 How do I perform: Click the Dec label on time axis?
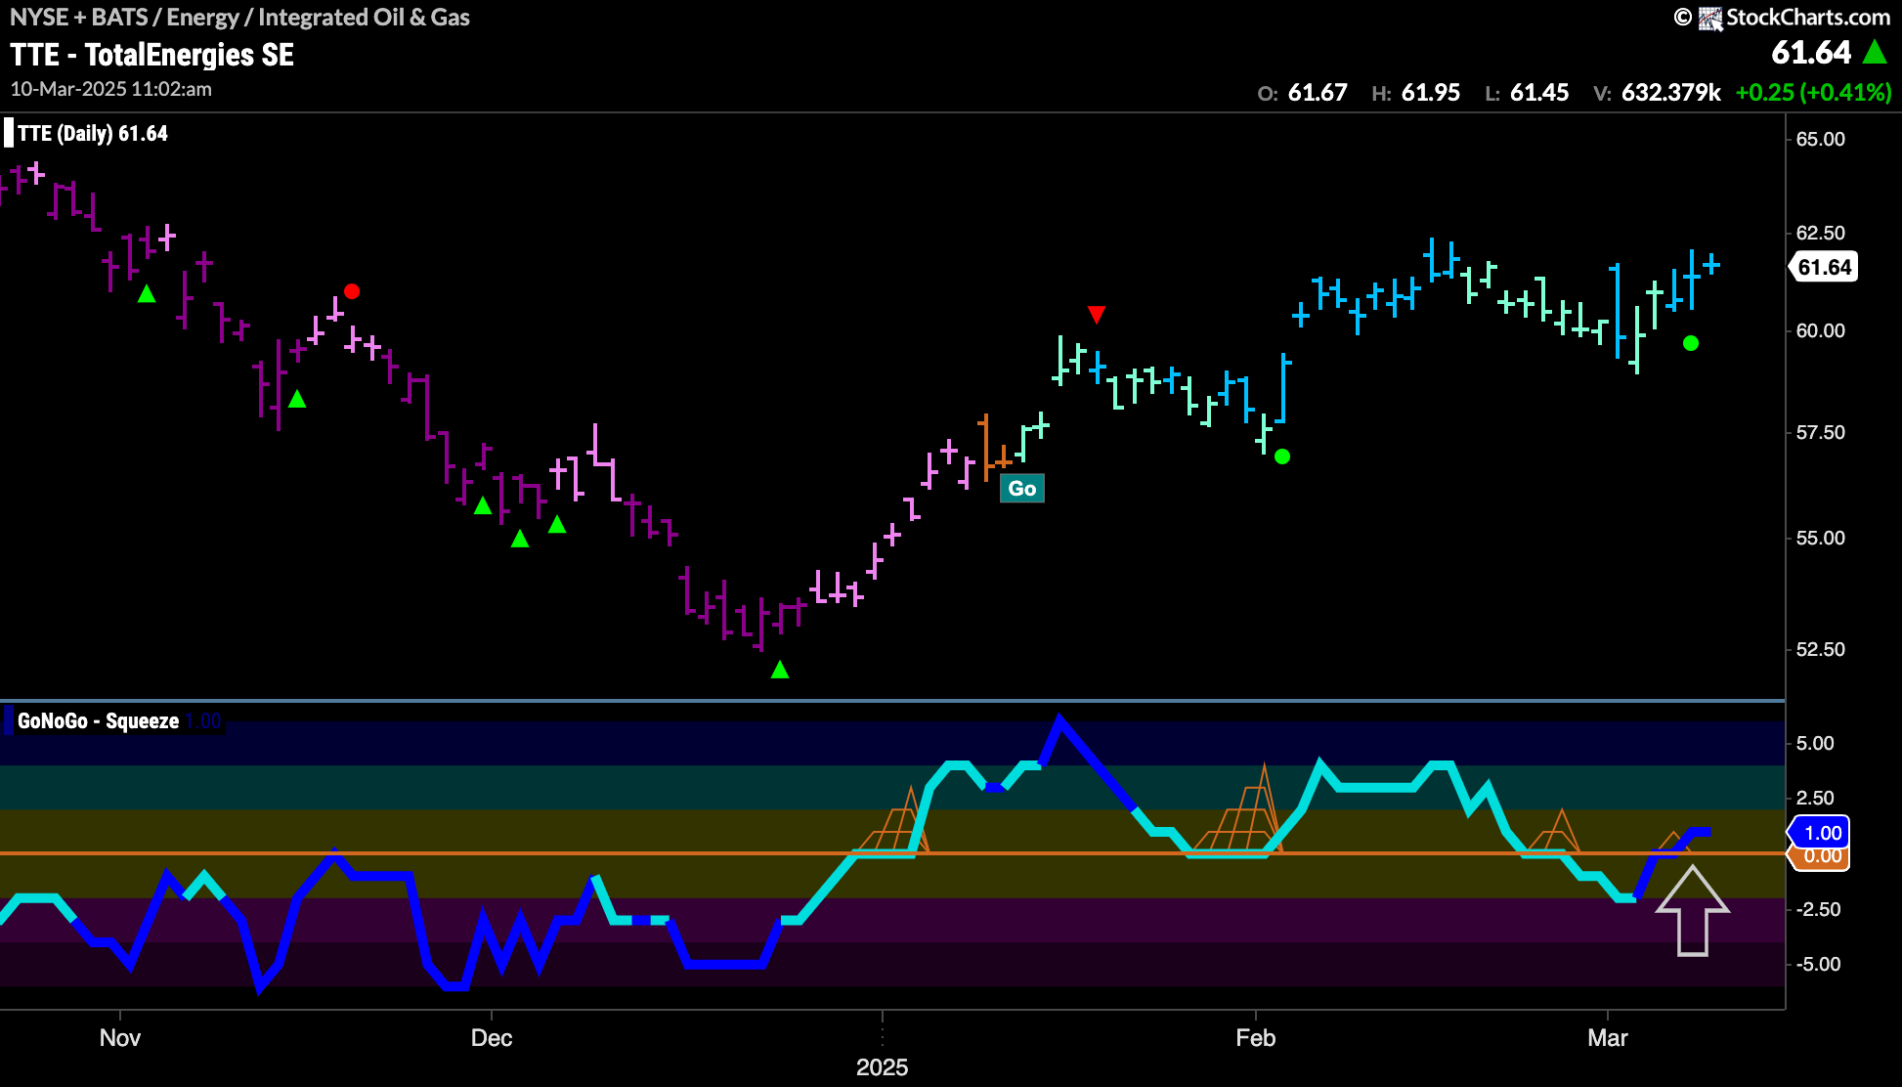492,1038
